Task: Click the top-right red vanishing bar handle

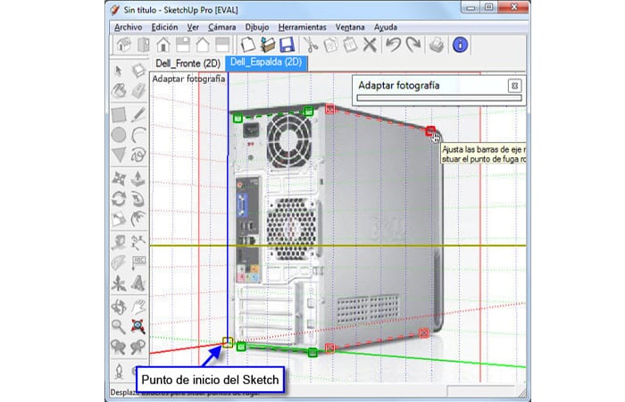Action: tap(430, 130)
